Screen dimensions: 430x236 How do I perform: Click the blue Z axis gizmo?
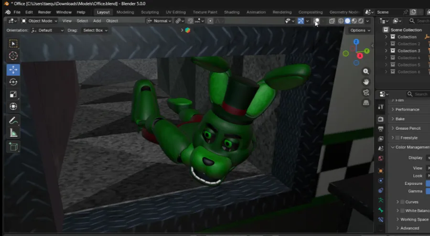(356, 42)
